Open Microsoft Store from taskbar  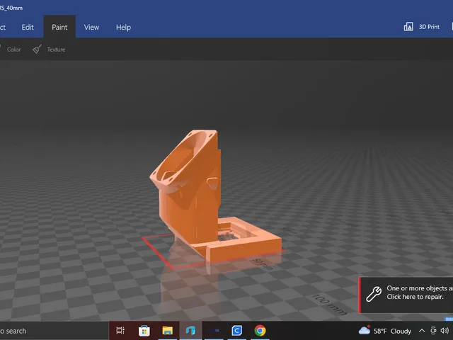[x=144, y=331]
